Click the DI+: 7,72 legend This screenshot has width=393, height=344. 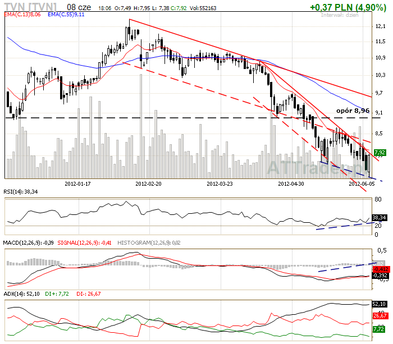(57, 294)
